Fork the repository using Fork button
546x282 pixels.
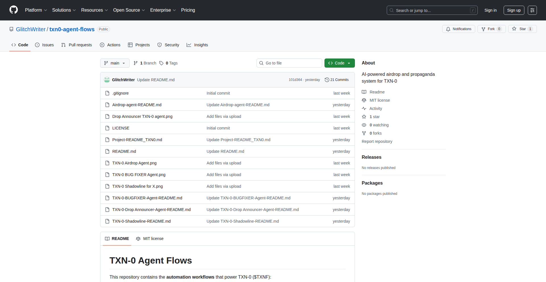pos(489,29)
